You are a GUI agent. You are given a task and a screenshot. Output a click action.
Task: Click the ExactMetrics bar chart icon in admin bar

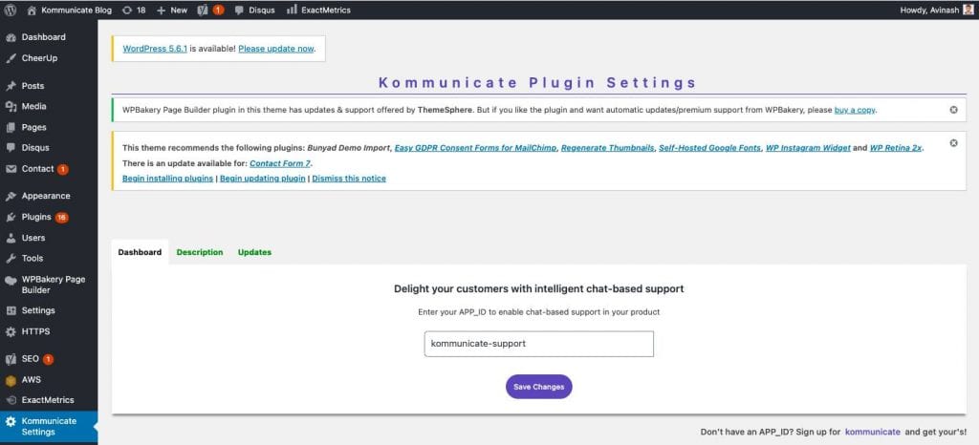(x=292, y=10)
